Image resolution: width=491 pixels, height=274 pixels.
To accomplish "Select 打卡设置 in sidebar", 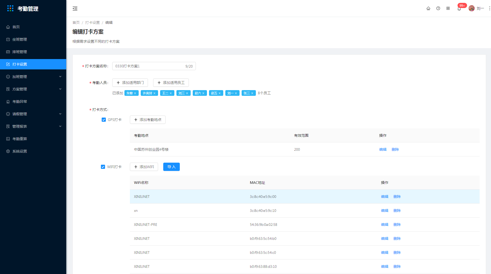I will [33, 64].
